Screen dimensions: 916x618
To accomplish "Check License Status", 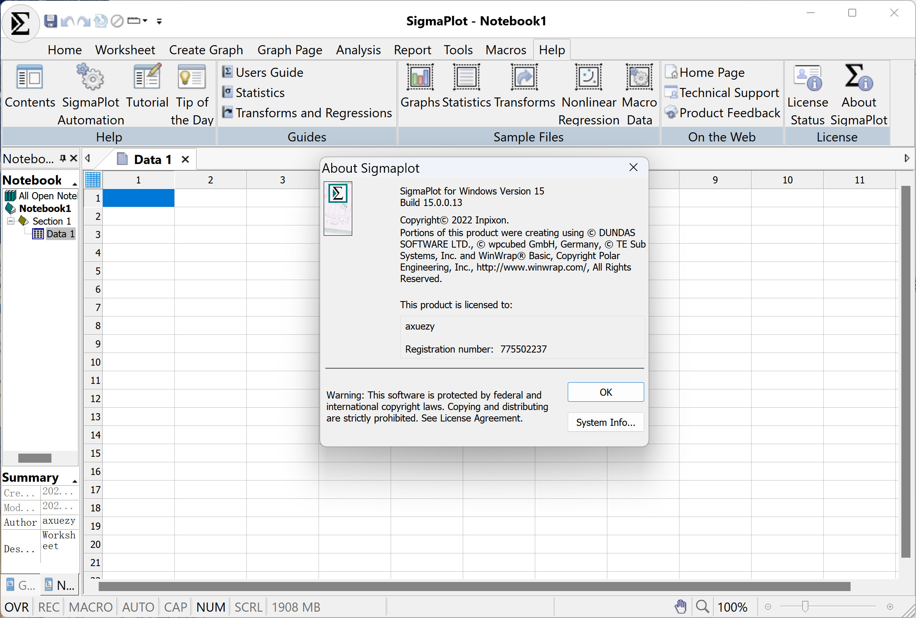I will pyautogui.click(x=807, y=94).
